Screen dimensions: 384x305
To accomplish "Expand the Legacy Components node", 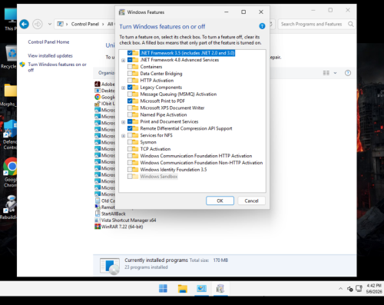I will [124, 88].
